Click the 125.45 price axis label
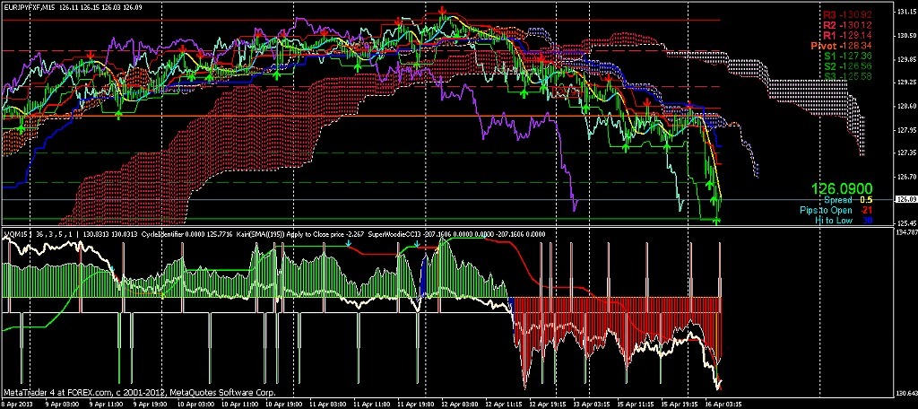 [905, 222]
